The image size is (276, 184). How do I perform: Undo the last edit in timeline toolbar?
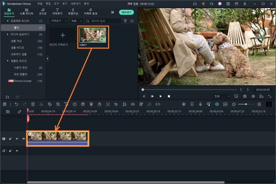[x=16, y=104]
